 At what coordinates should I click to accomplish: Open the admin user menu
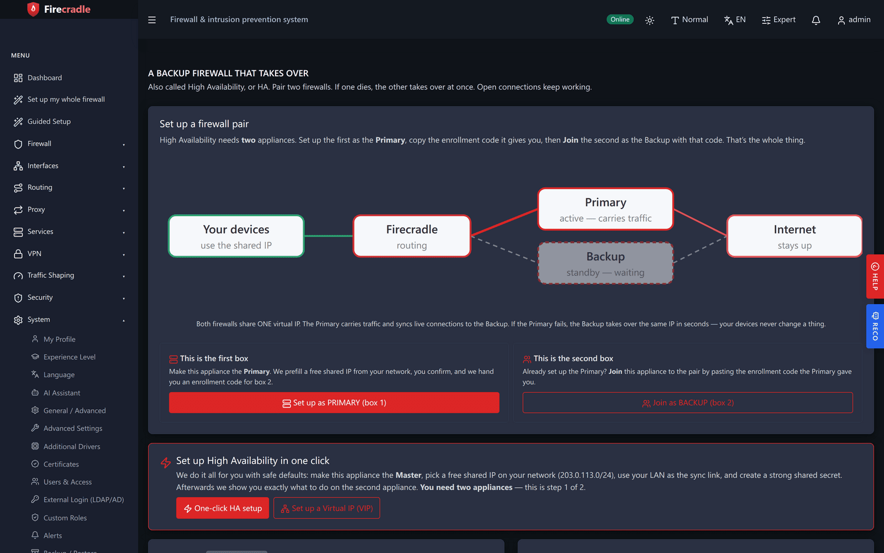(854, 20)
